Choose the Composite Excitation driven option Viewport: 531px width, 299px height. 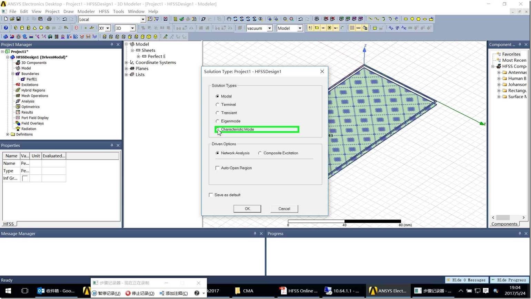(x=278, y=153)
